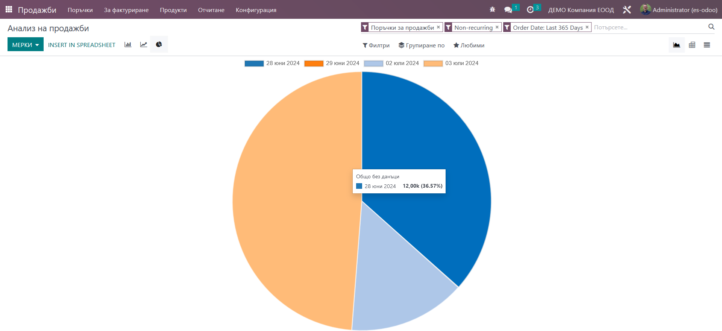Open the debug bug icon menu
The height and width of the screenshot is (331, 722).
pos(492,10)
